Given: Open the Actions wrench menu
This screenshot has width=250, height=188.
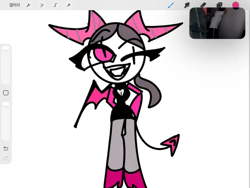Looking at the screenshot, I should 29,5.
